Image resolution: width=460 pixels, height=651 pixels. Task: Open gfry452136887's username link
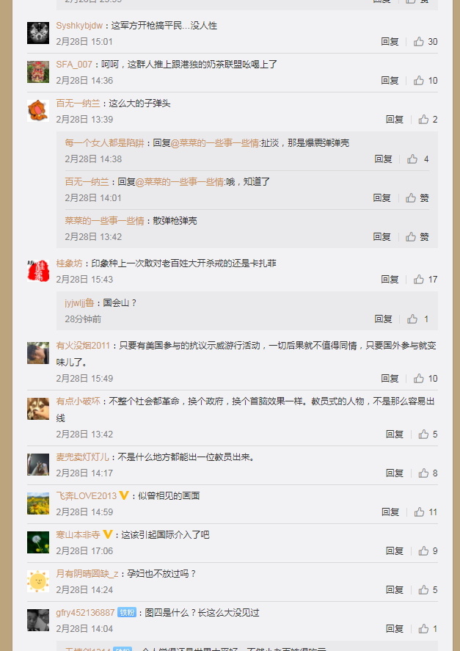point(85,613)
